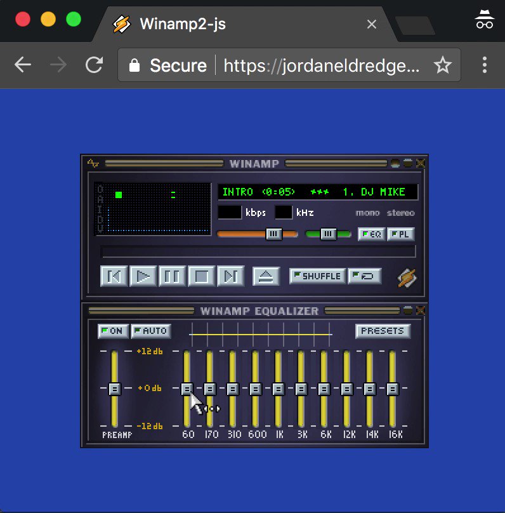Click the 6K band slider handle
The image size is (505, 513).
pyautogui.click(x=324, y=389)
